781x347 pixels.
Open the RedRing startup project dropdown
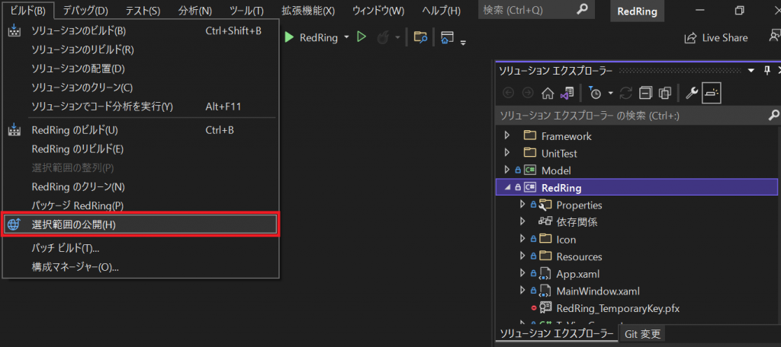pos(346,38)
